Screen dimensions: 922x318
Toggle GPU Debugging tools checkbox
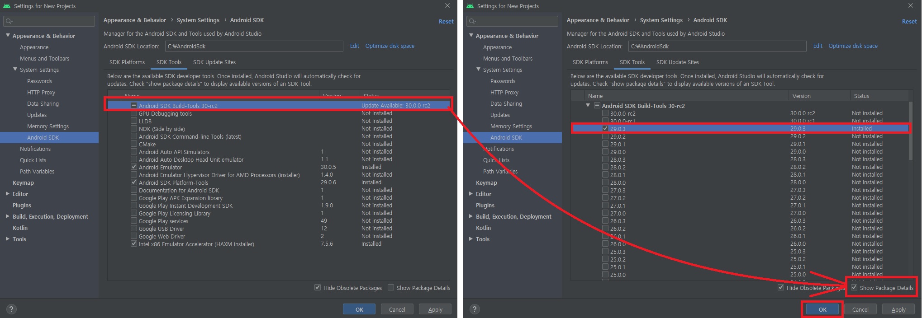(x=134, y=113)
